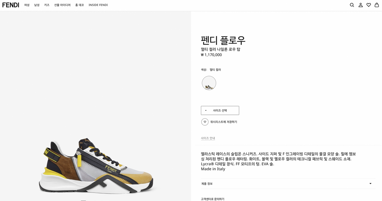Expand the 제품 정보 section

click(283, 184)
